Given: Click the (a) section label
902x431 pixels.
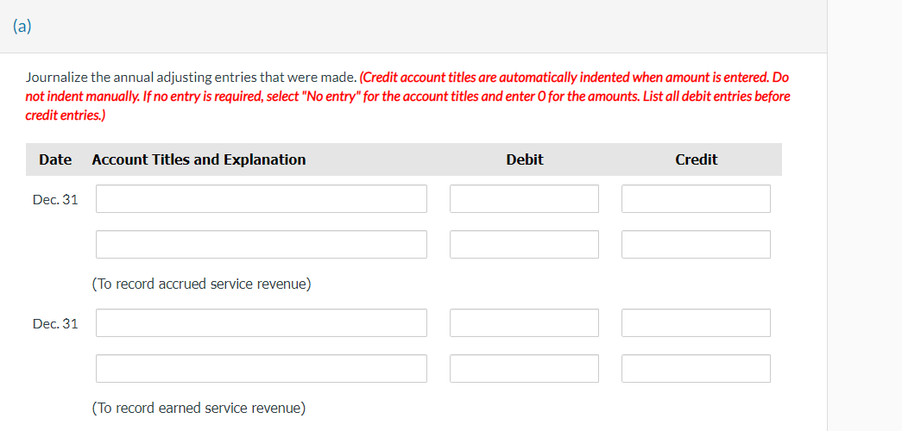Looking at the screenshot, I should 22,27.
